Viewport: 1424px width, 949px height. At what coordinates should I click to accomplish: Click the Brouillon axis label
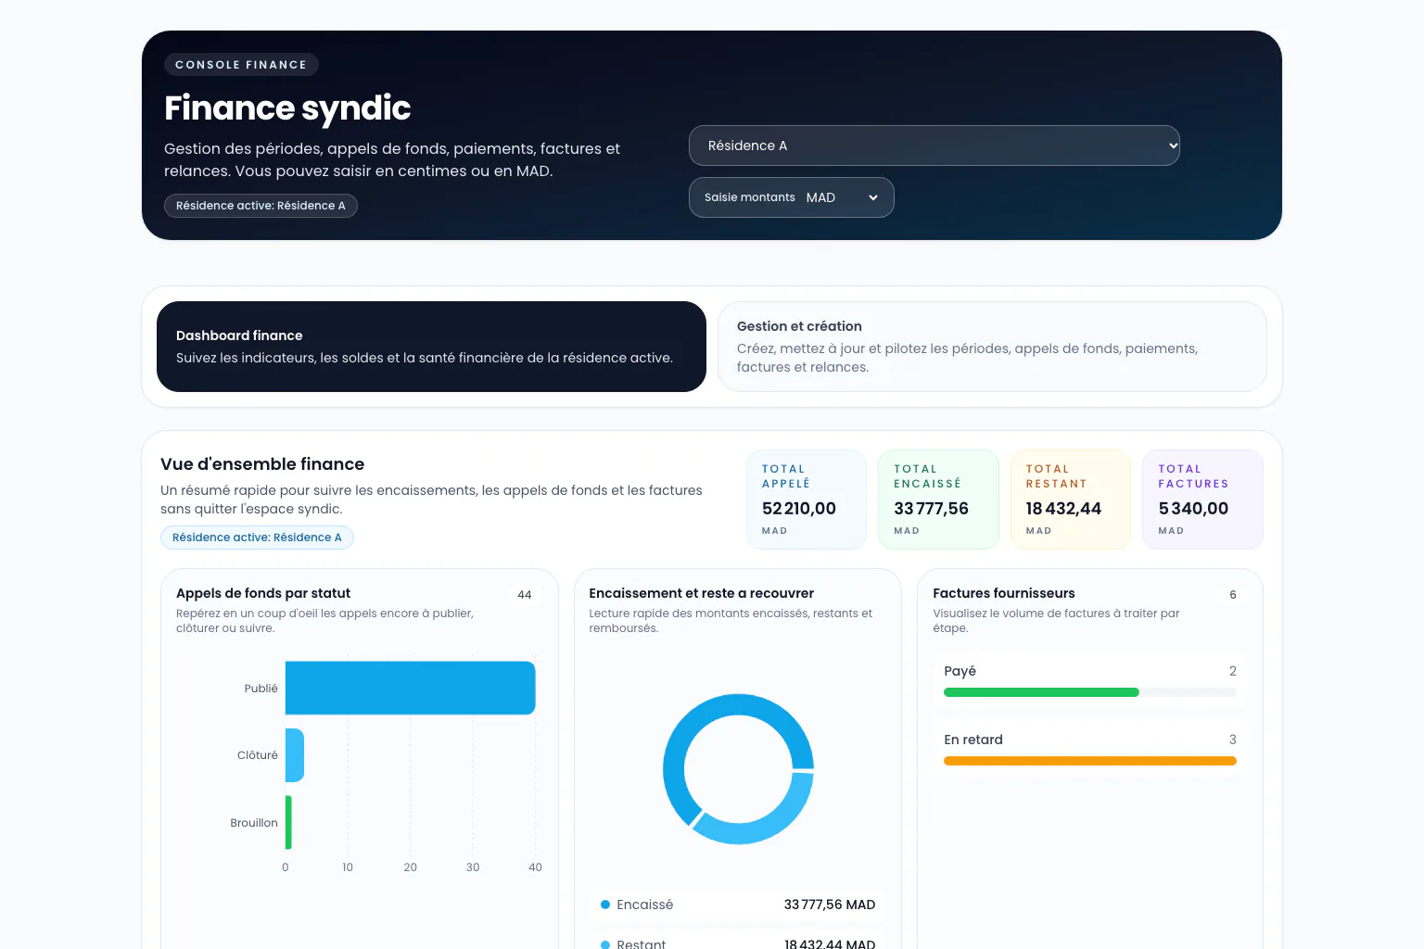(254, 823)
